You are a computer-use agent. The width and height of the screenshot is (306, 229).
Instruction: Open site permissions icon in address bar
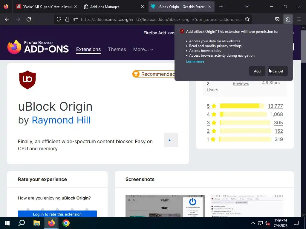click(76, 19)
